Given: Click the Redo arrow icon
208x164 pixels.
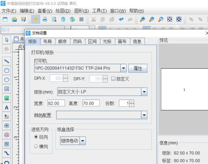Looking at the screenshot, I should tap(130, 19).
